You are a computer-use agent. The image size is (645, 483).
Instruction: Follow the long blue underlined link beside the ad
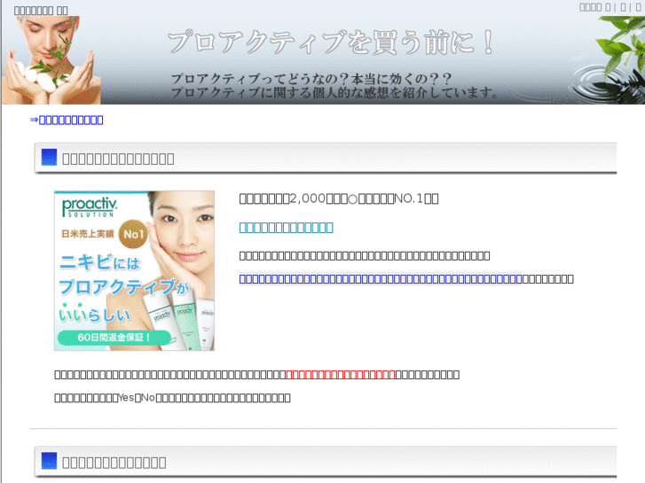coord(381,279)
